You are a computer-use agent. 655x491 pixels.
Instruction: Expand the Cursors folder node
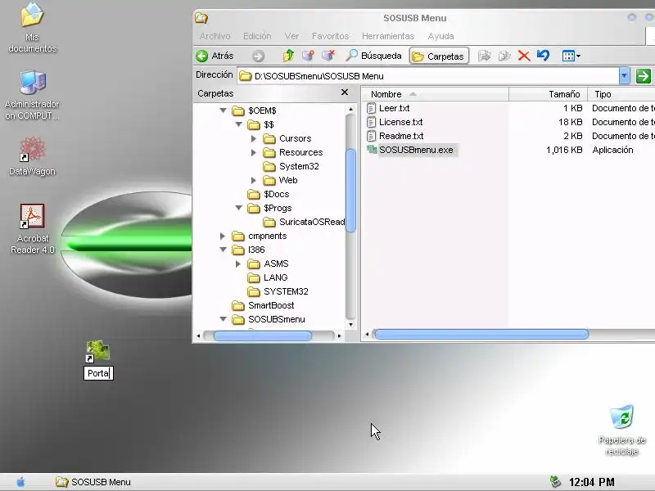(254, 138)
